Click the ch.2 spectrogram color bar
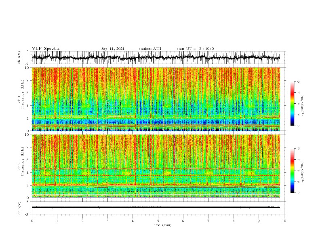The width and height of the screenshot is (320, 248). [292, 171]
